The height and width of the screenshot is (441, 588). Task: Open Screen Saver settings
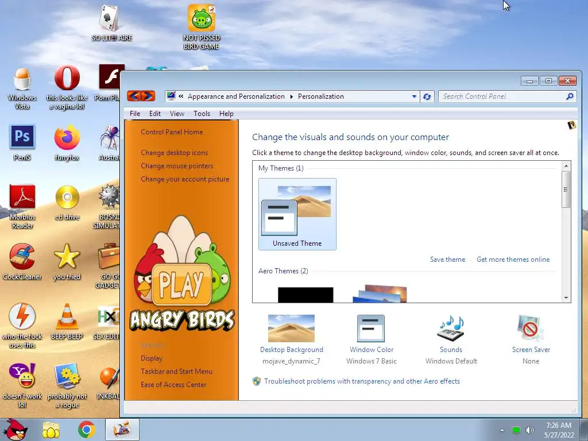(x=531, y=339)
